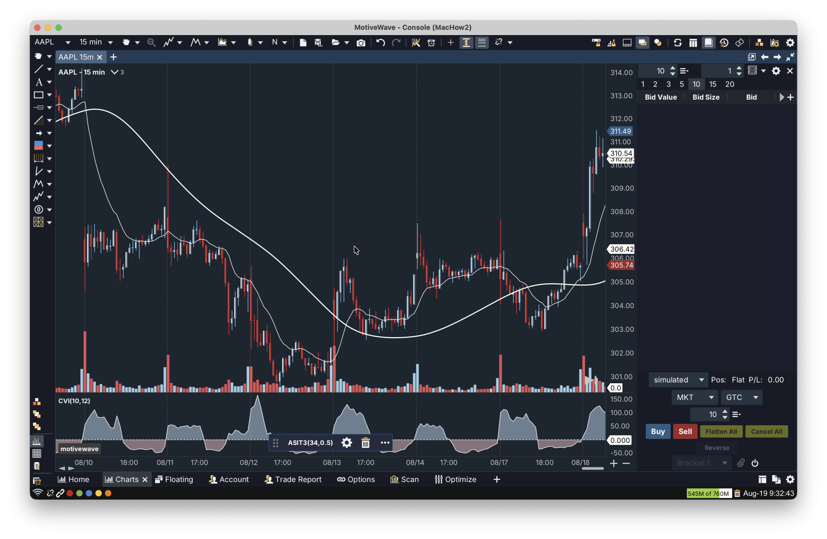The image size is (827, 539).
Task: Toggle the highlighted DOM panel button
Action: coord(708,42)
